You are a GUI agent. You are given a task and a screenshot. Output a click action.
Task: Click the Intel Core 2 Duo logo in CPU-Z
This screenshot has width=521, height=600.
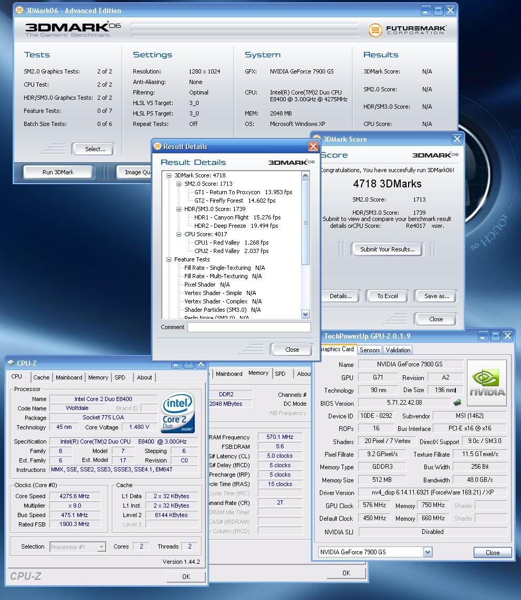[x=178, y=412]
